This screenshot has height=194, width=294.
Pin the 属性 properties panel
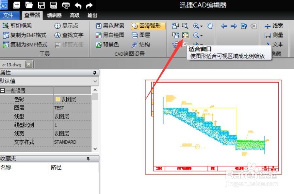click(x=95, y=73)
